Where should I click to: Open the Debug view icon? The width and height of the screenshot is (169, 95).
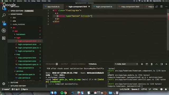pyautogui.click(x=4, y=31)
